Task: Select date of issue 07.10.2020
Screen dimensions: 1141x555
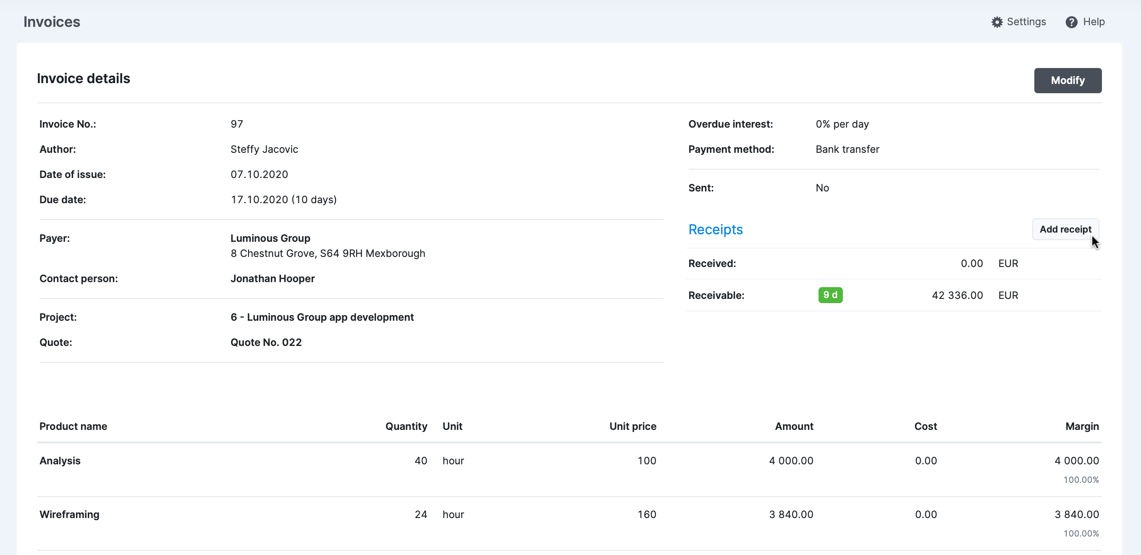Action: coord(259,174)
